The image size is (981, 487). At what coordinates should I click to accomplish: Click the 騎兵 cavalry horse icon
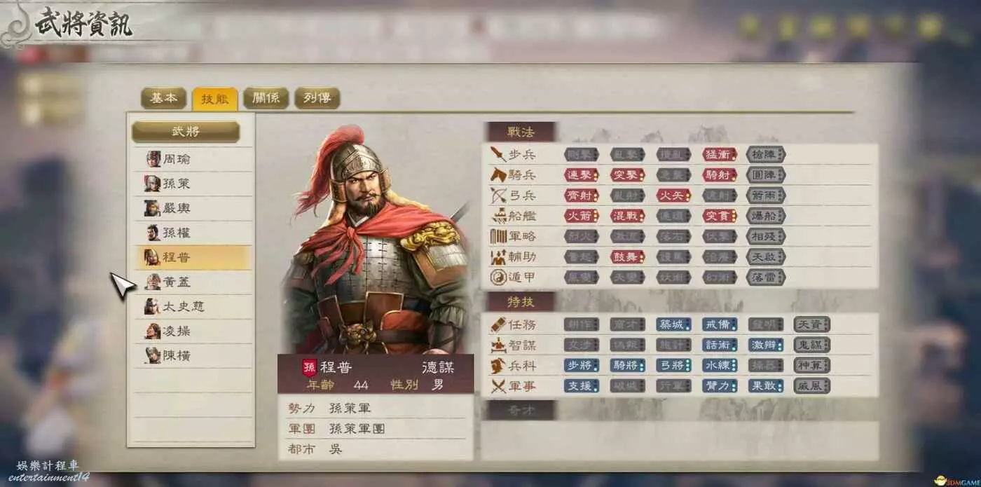[x=498, y=174]
